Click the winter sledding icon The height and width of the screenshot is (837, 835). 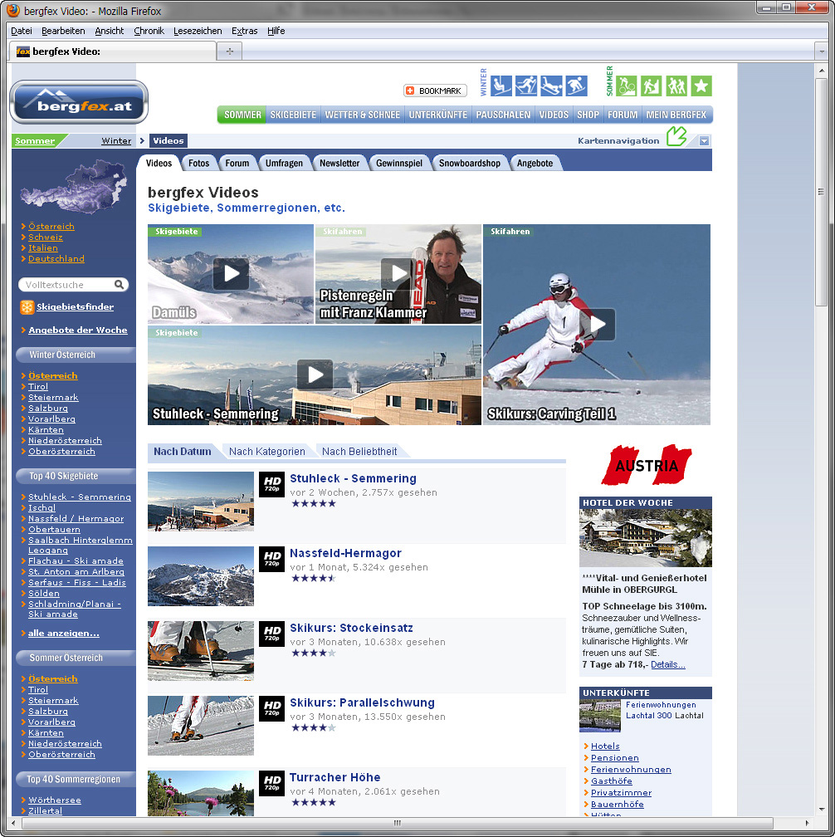(x=551, y=86)
